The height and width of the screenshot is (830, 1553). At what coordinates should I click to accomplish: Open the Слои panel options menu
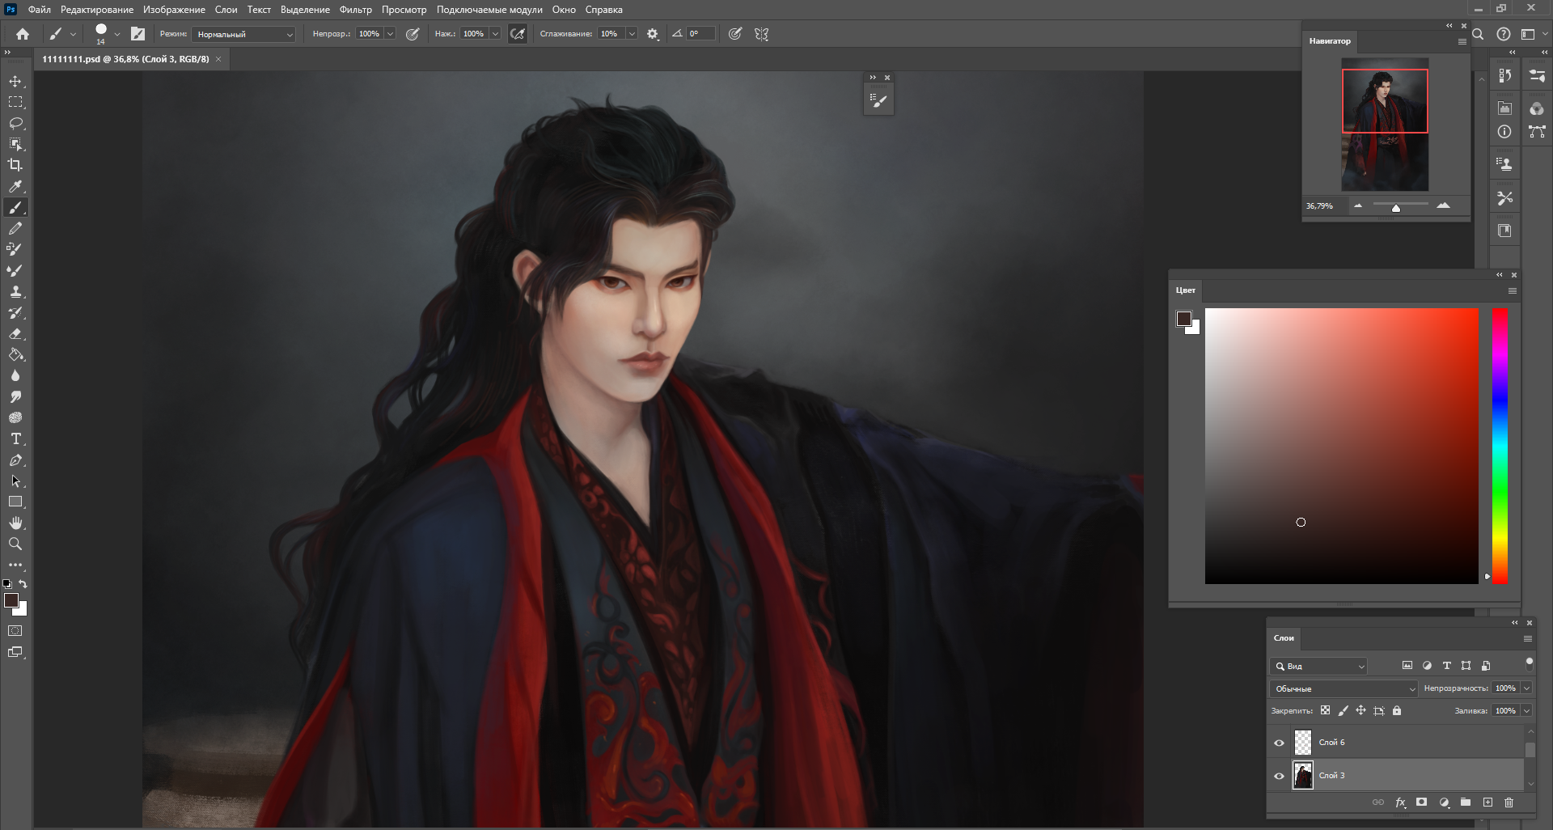pyautogui.click(x=1528, y=638)
